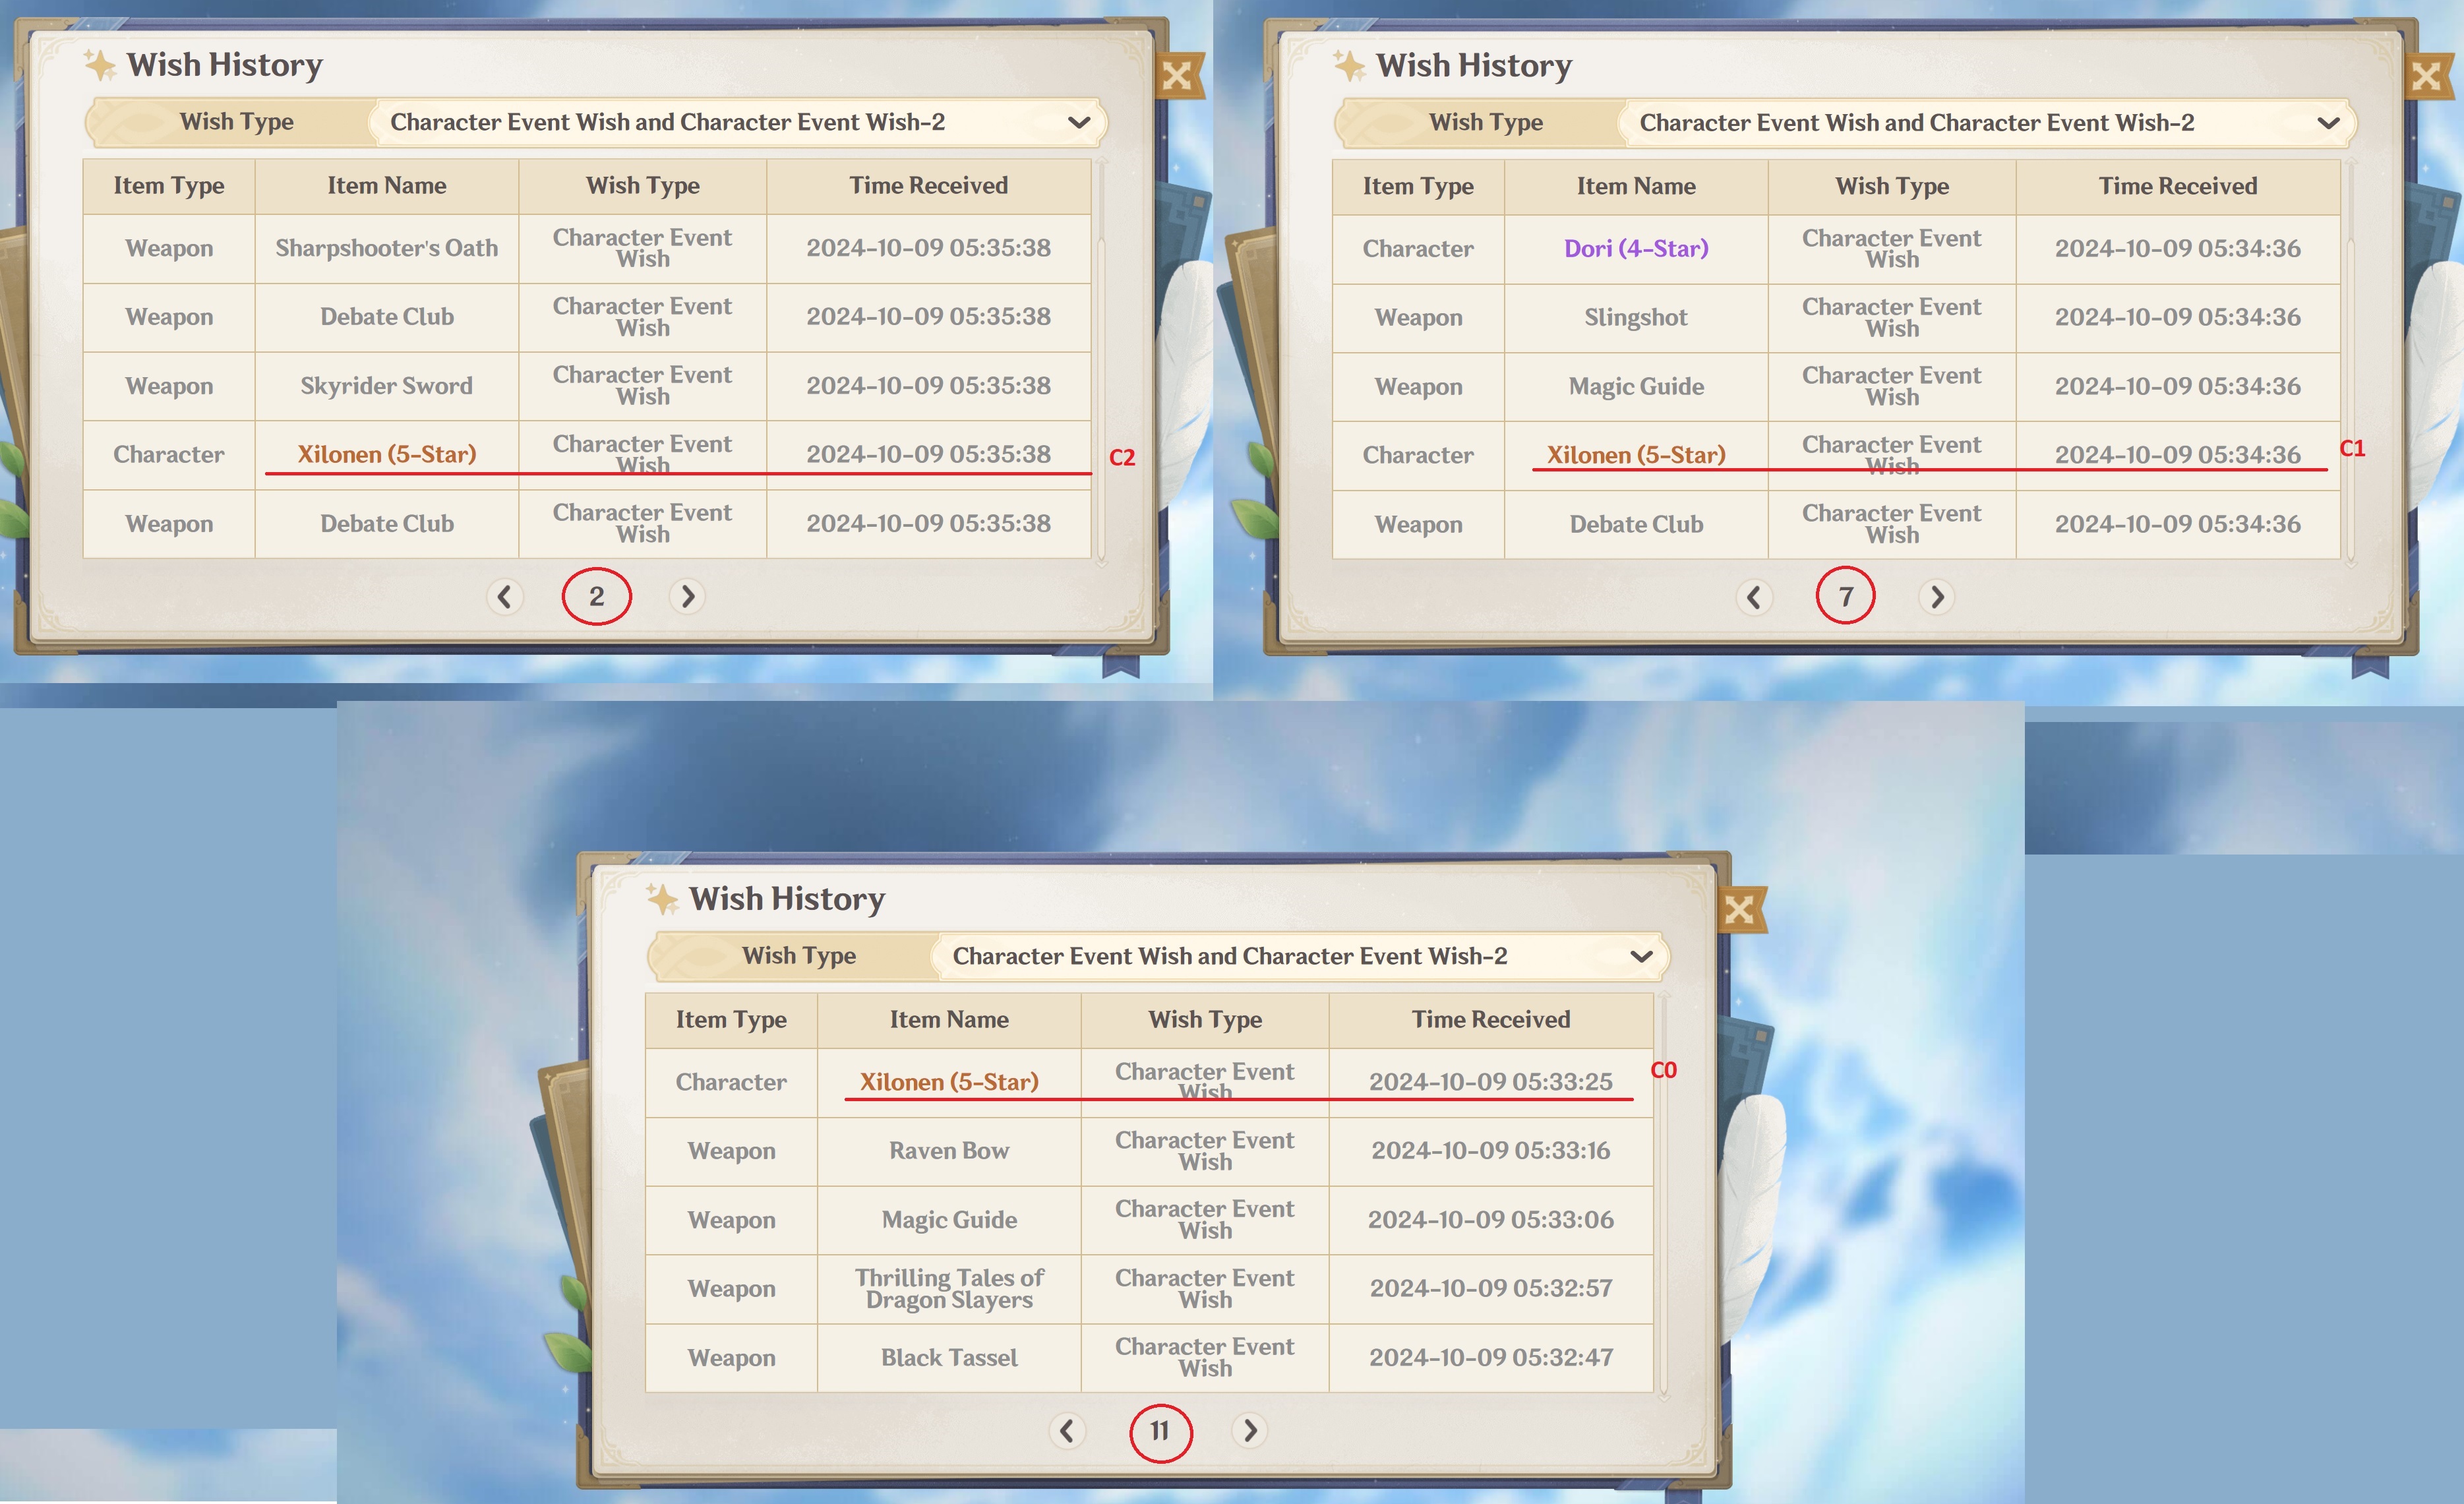Click Xilonen (5-Star) entry marked C2
The height and width of the screenshot is (1504, 2464).
pos(387,454)
